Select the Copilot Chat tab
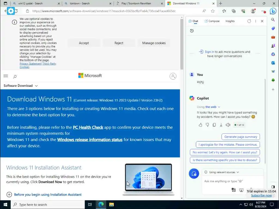The image size is (279, 209). [193, 21]
